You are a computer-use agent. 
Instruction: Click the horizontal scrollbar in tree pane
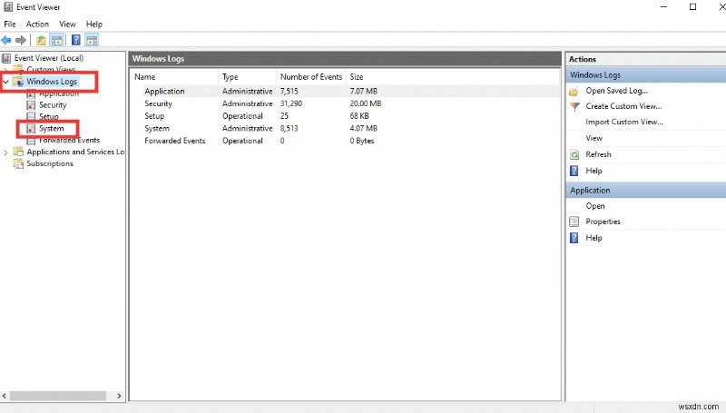pos(58,396)
